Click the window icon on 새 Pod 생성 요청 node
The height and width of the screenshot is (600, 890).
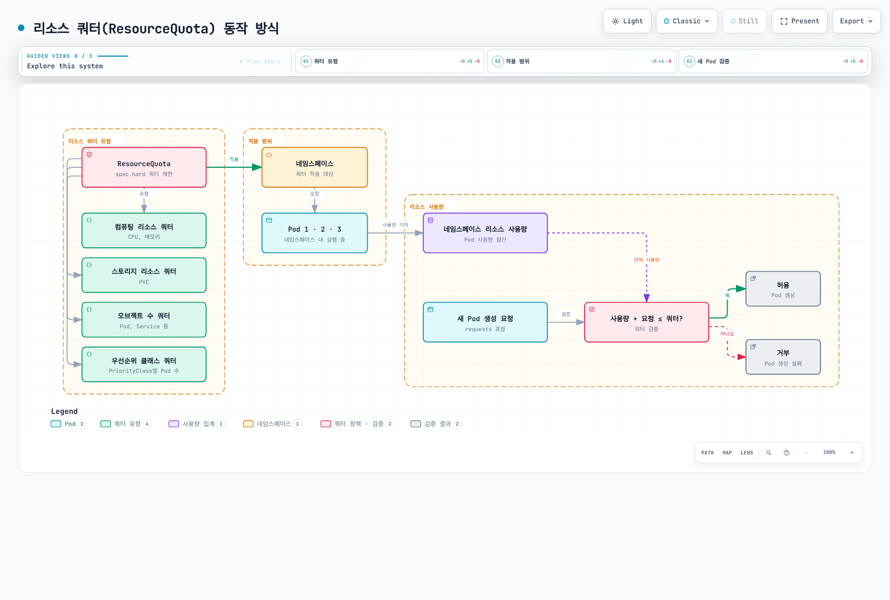point(431,309)
